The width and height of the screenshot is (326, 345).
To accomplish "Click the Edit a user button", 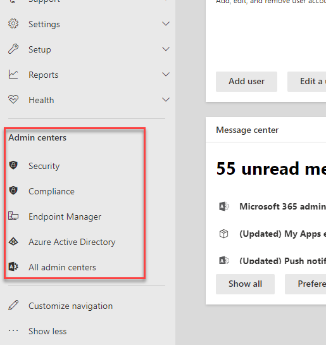I will point(306,82).
